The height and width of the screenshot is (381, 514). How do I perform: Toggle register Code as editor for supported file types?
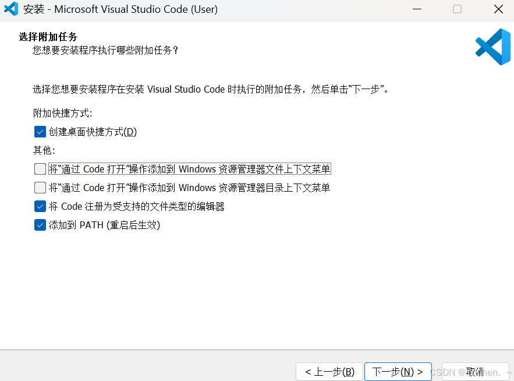tap(40, 206)
